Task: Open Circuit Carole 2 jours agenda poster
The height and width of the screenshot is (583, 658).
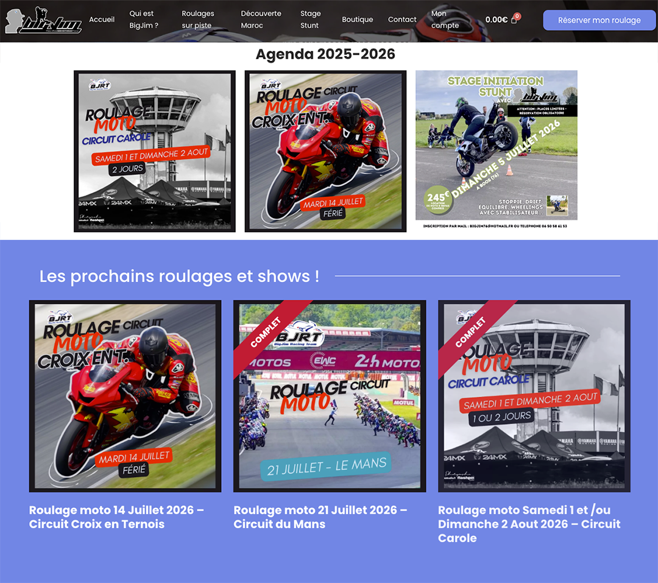Action: pos(154,151)
